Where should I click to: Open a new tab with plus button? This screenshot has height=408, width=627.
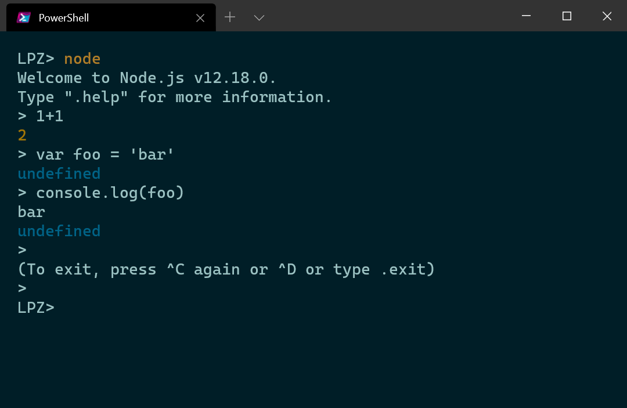(230, 17)
